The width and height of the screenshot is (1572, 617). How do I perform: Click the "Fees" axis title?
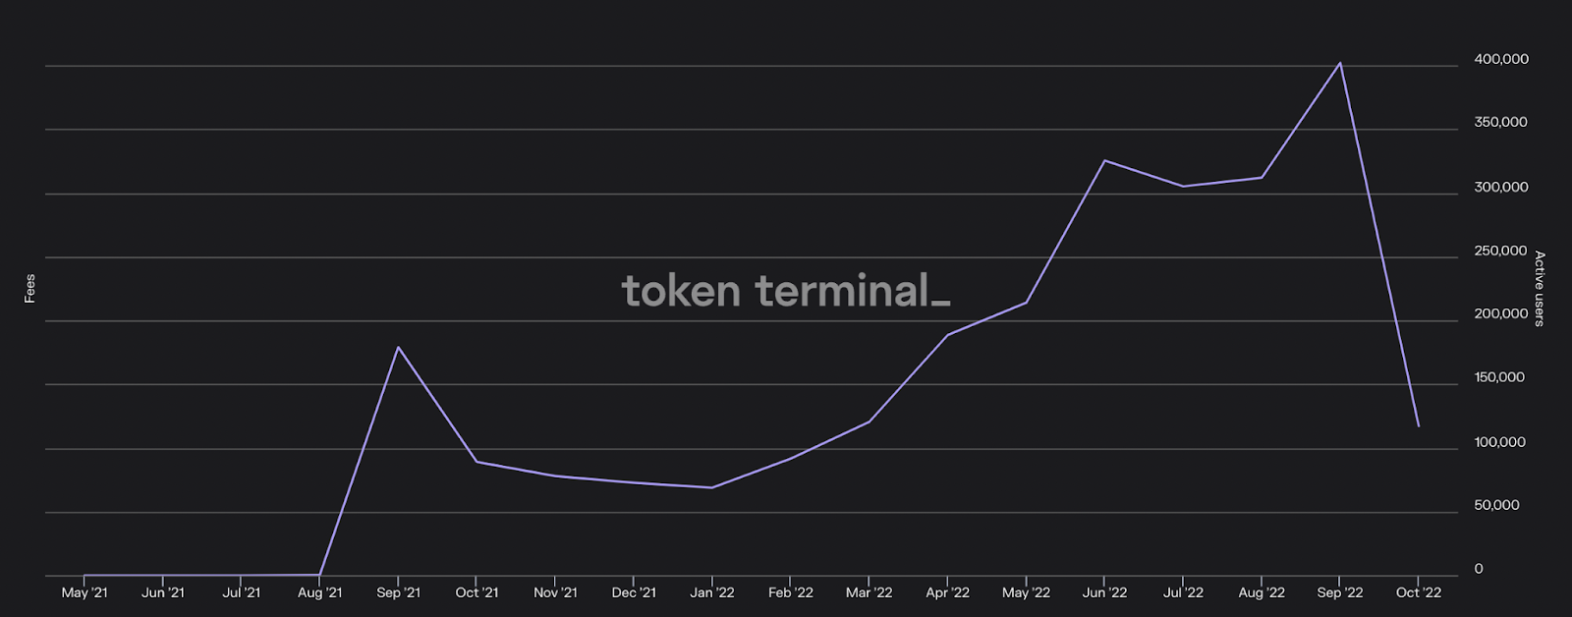point(29,288)
